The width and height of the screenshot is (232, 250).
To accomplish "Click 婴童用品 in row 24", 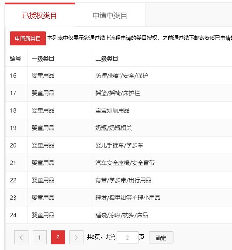I will (x=43, y=215).
